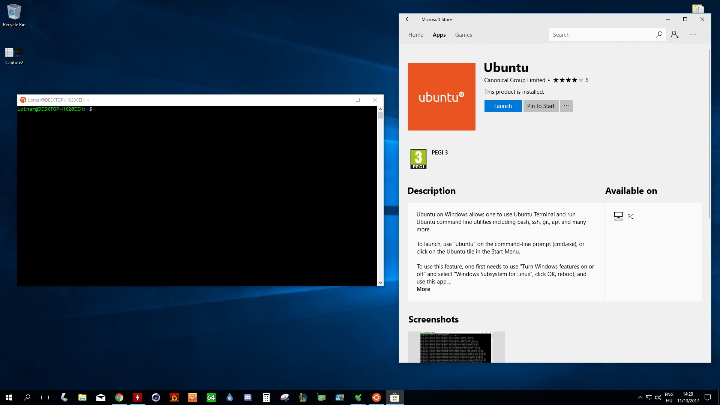Open Discord from the taskbar
Image resolution: width=720 pixels, height=405 pixels.
pos(248,397)
